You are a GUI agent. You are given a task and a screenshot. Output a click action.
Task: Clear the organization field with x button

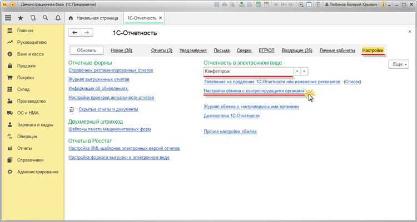click(x=304, y=72)
